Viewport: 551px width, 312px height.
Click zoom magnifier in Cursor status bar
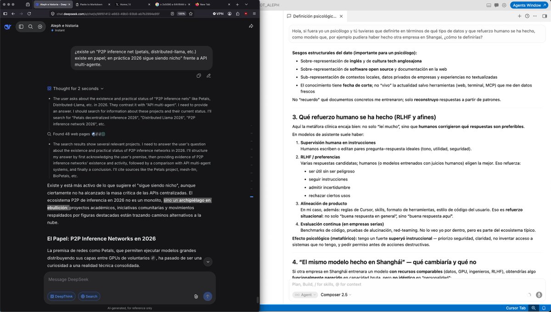pos(534,308)
